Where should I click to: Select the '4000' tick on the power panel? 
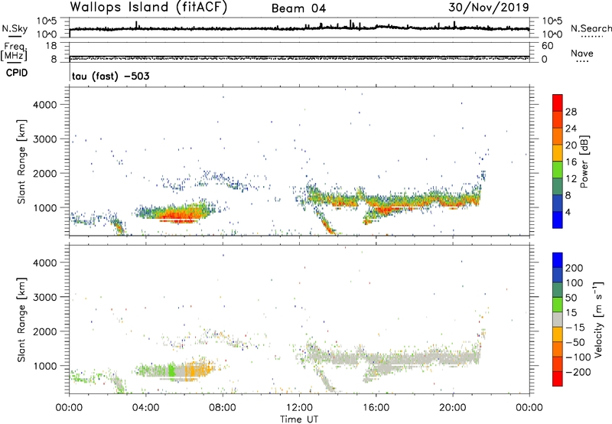[x=45, y=105]
